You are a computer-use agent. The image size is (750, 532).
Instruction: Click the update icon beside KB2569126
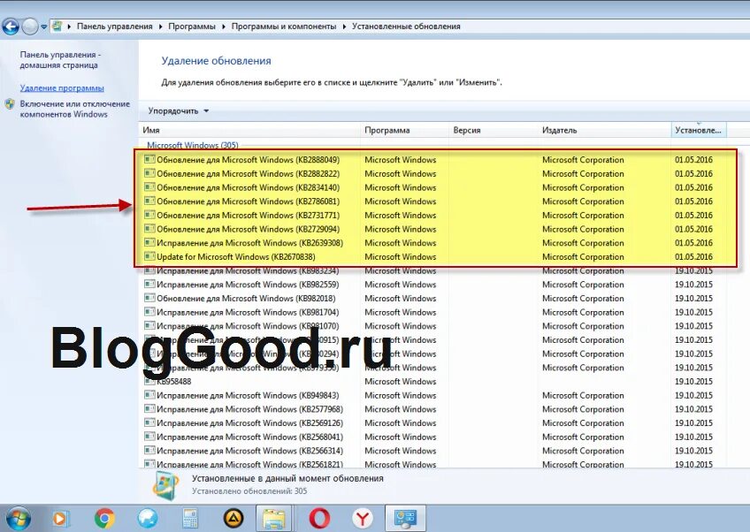coord(149,422)
